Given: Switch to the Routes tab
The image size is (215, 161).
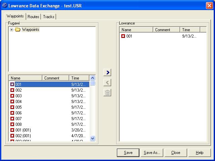Looking at the screenshot, I should 33,17.
